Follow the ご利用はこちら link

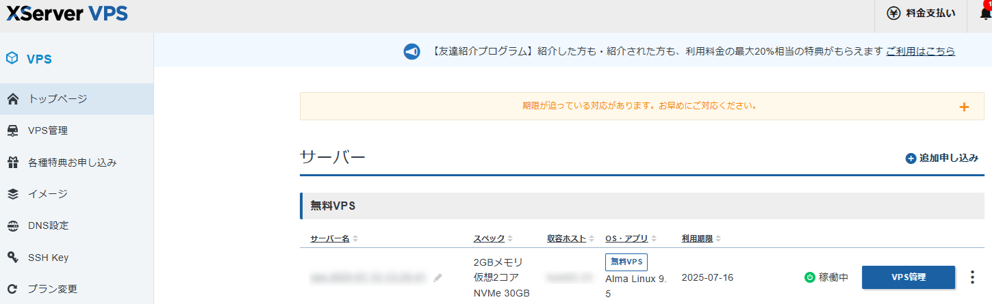click(x=920, y=51)
